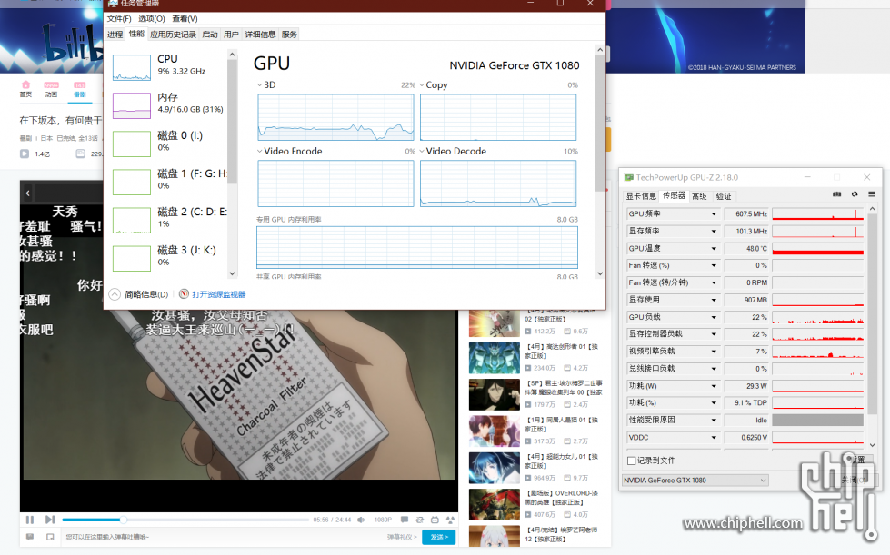Send the danmaku with 发送 button

click(439, 537)
